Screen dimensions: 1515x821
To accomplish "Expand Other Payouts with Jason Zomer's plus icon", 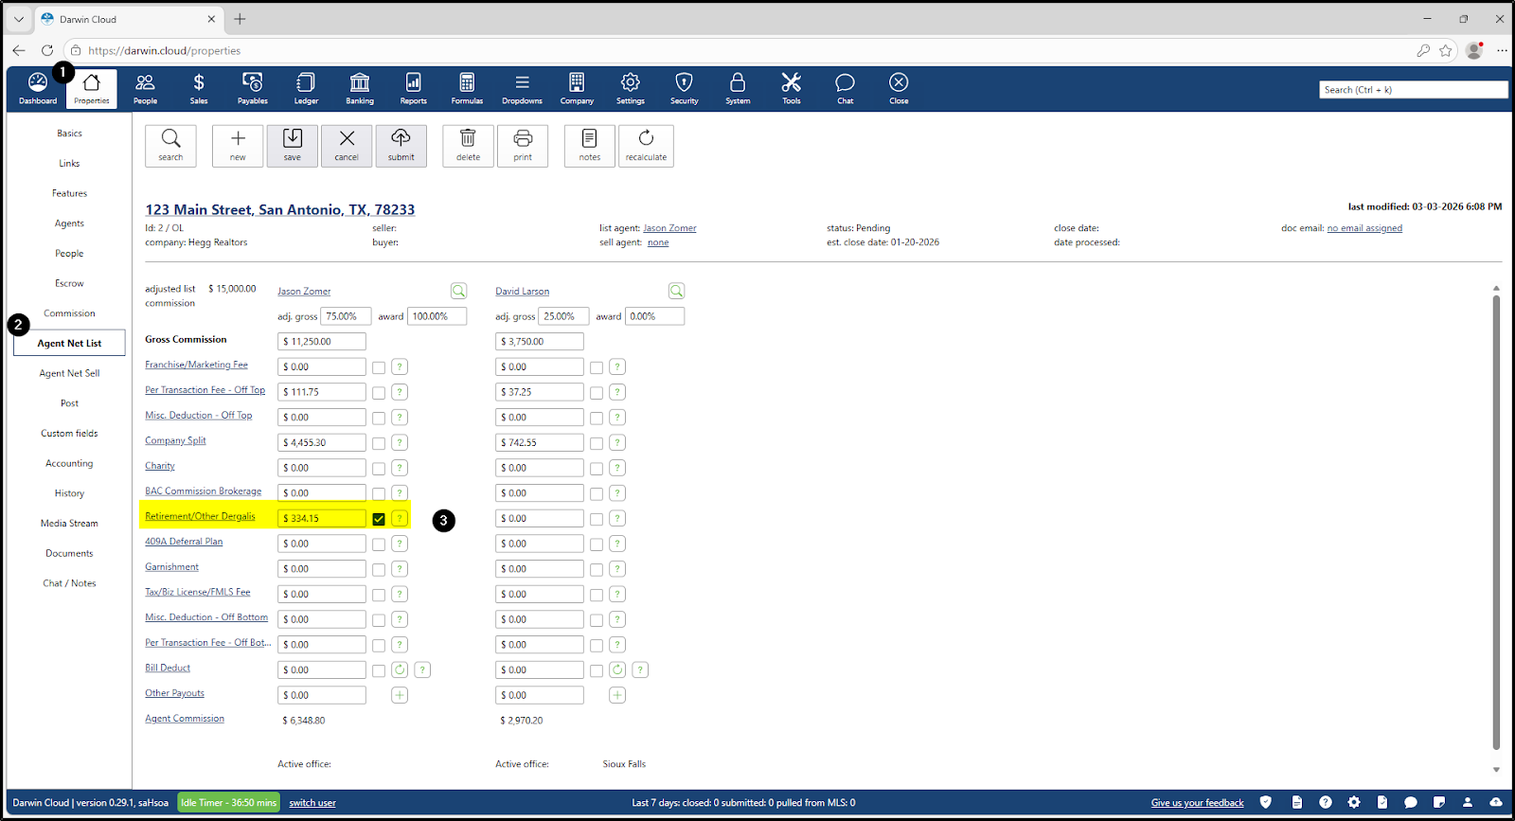I will coord(400,695).
